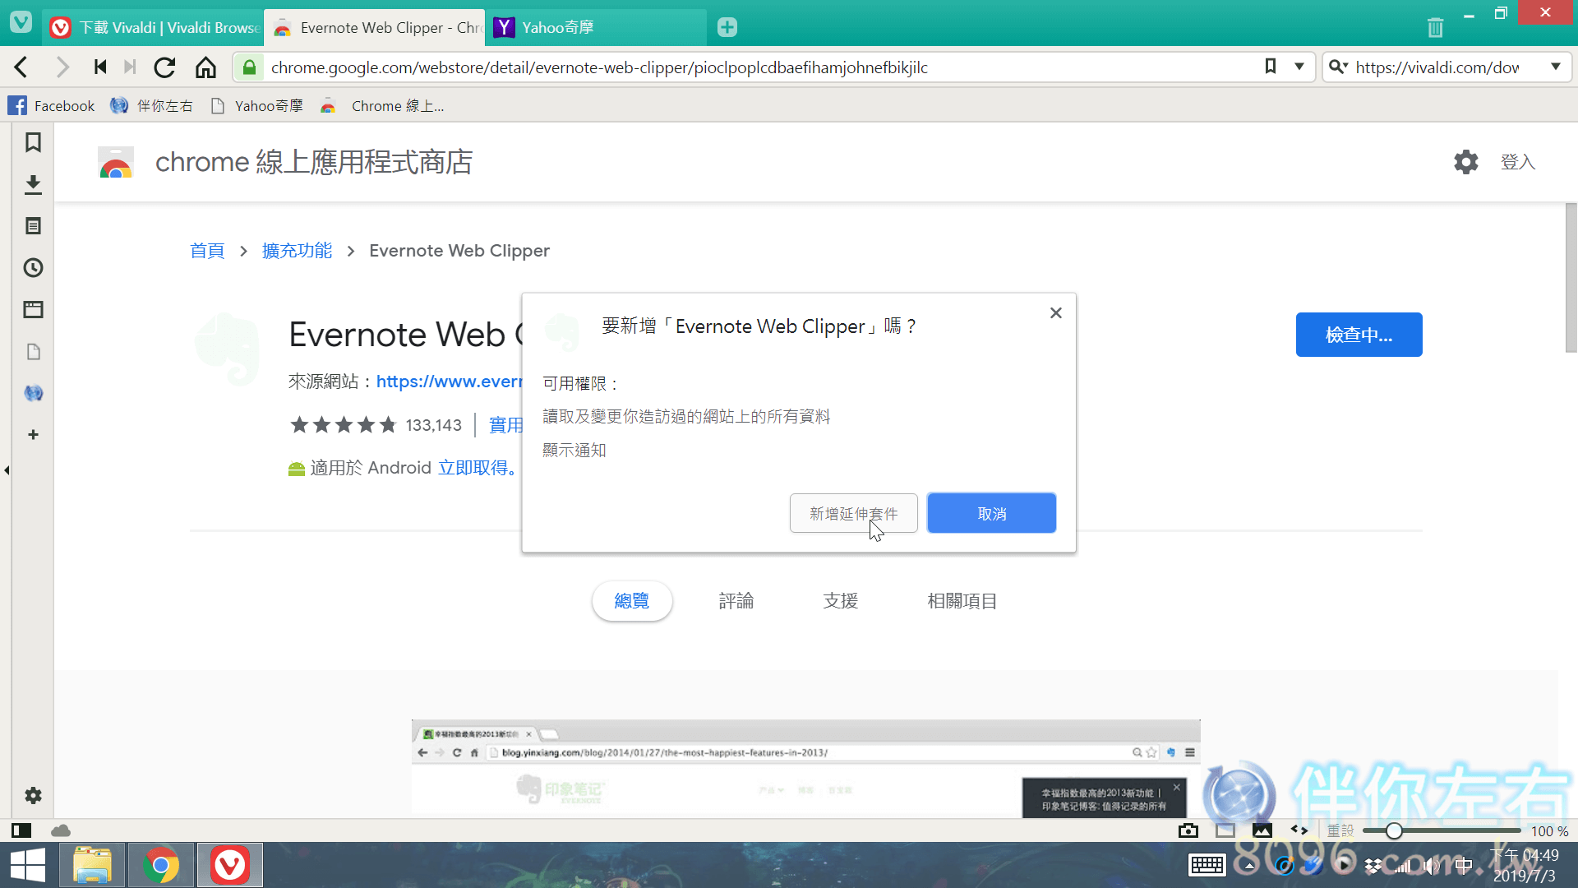Reload the current page
This screenshot has width=1578, height=888.
[x=165, y=67]
